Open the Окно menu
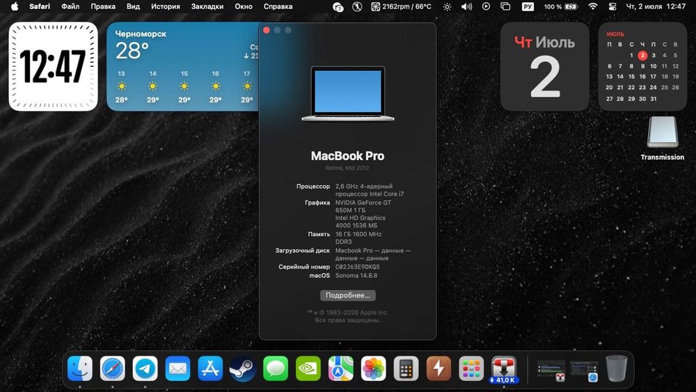Image resolution: width=696 pixels, height=392 pixels. click(x=244, y=6)
